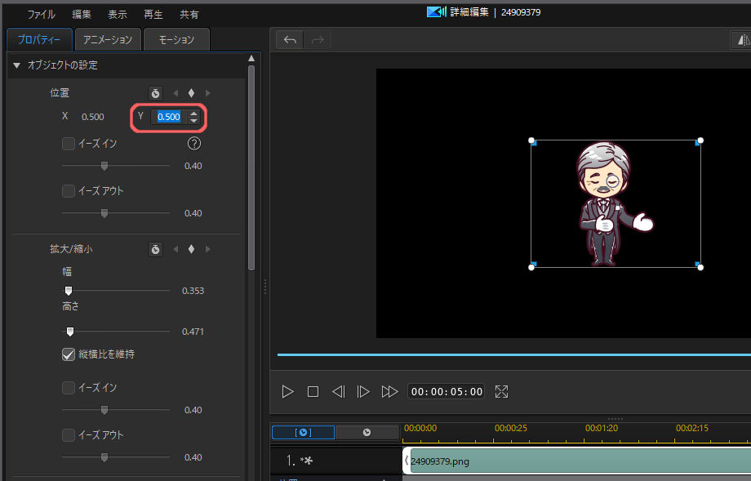The height and width of the screenshot is (481, 751).
Task: Click the fast forward button
Action: point(389,392)
